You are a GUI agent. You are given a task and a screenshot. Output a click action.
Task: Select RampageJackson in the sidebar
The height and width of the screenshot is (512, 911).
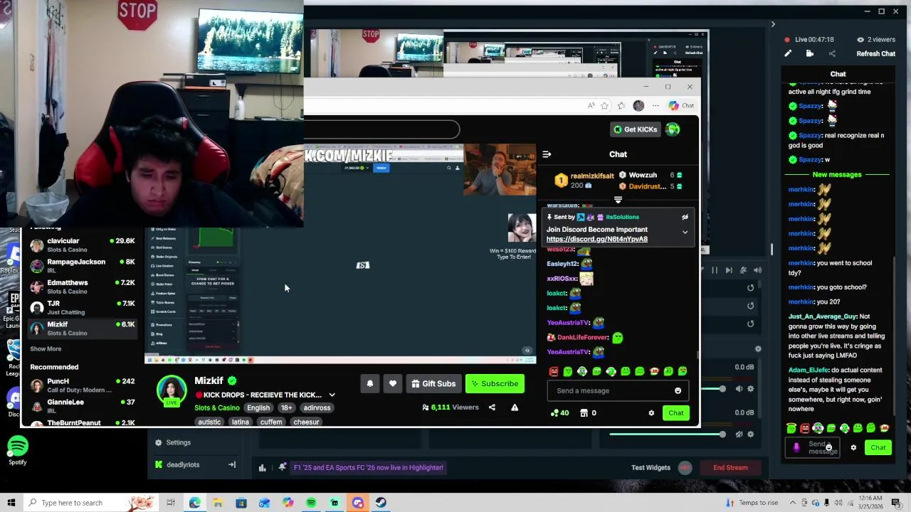pyautogui.click(x=82, y=266)
